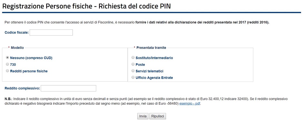
Task: Select the Ufficio Agenzia Entrate radio button
Action: pos(133,77)
